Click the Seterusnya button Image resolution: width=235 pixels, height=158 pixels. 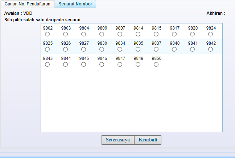pos(117,140)
